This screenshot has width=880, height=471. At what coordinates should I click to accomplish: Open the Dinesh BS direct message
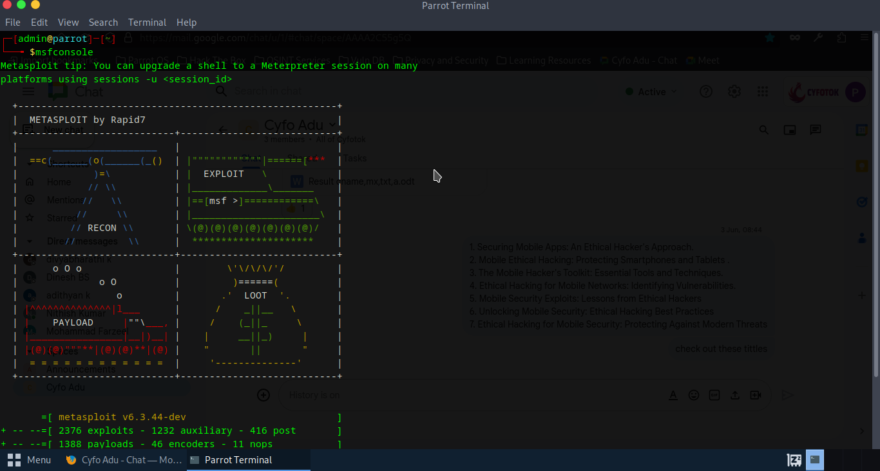(68, 277)
